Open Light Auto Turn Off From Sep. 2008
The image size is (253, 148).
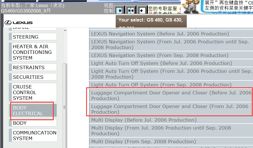point(171,84)
